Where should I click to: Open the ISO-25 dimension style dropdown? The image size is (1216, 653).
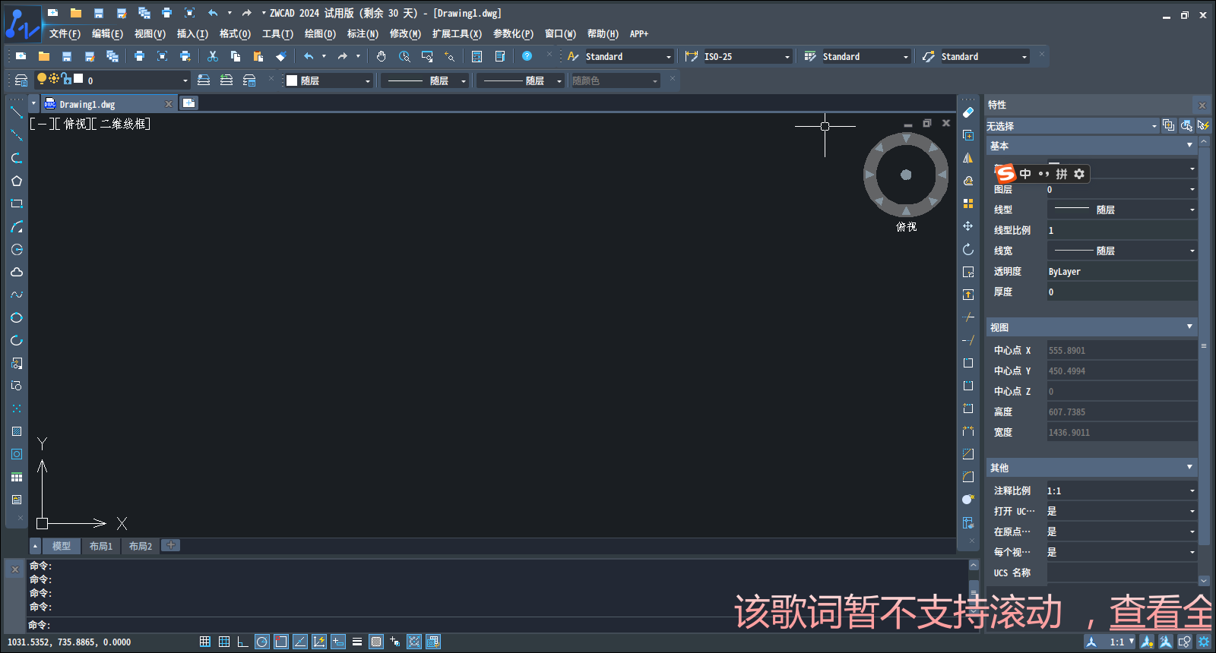coord(787,57)
